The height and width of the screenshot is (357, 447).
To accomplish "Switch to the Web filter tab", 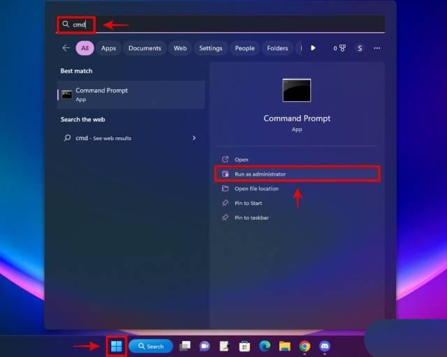I will [180, 48].
